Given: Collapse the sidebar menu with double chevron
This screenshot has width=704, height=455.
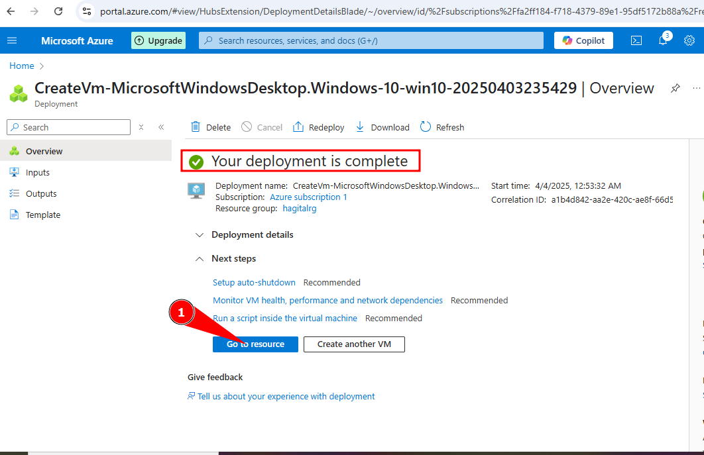Looking at the screenshot, I should tap(161, 127).
